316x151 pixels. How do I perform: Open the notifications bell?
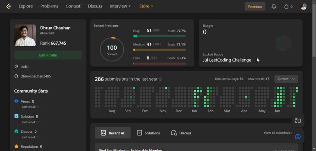[x=274, y=6]
